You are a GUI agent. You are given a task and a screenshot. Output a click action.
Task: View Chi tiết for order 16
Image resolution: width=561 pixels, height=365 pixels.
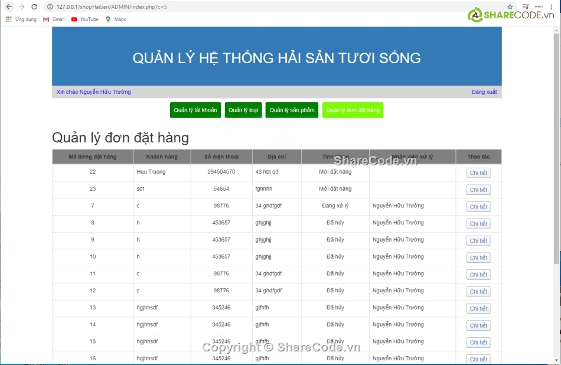[x=478, y=359]
